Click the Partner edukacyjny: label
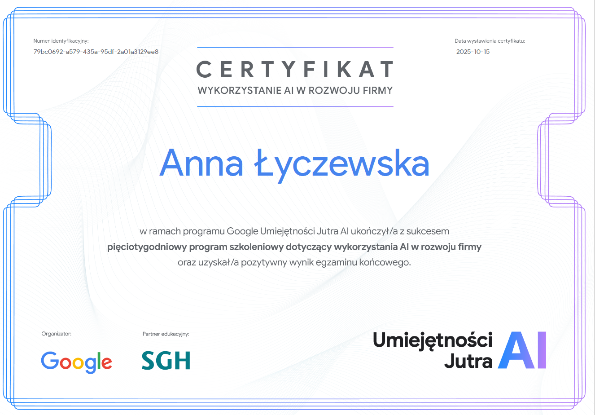The image size is (595, 415). click(166, 334)
